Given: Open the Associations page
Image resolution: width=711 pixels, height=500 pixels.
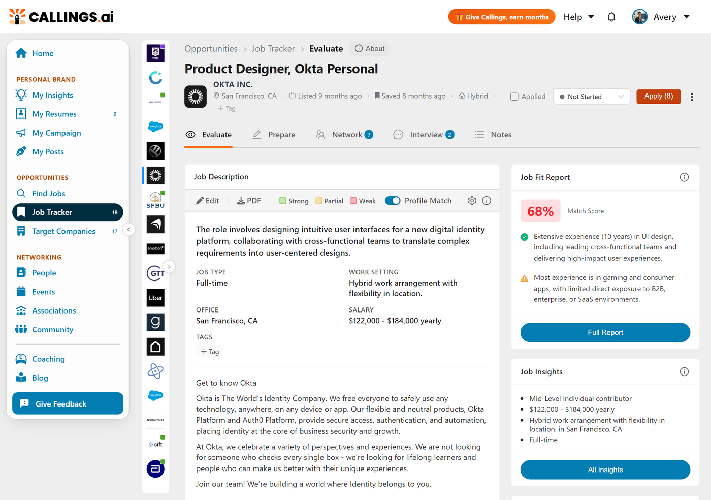Looking at the screenshot, I should point(54,310).
